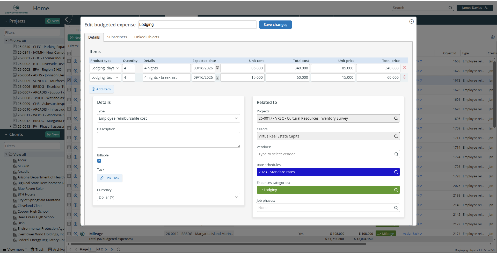Zoom into the Mileage expense row
497x253 pixels.
point(76,234)
